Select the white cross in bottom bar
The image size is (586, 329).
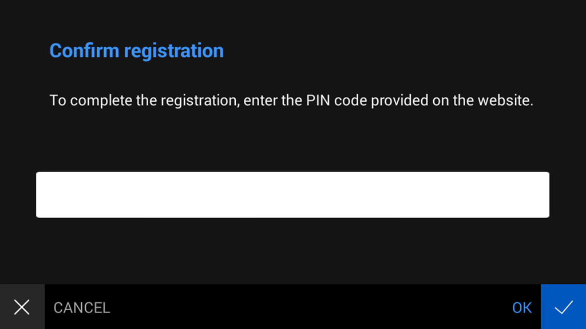[x=22, y=307]
